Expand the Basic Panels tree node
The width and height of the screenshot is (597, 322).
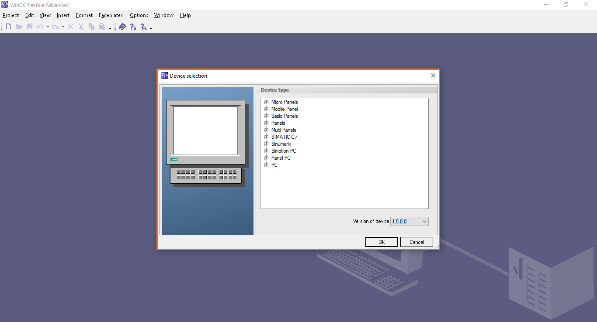(x=266, y=116)
